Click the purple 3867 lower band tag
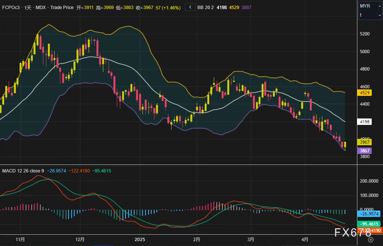 point(365,151)
